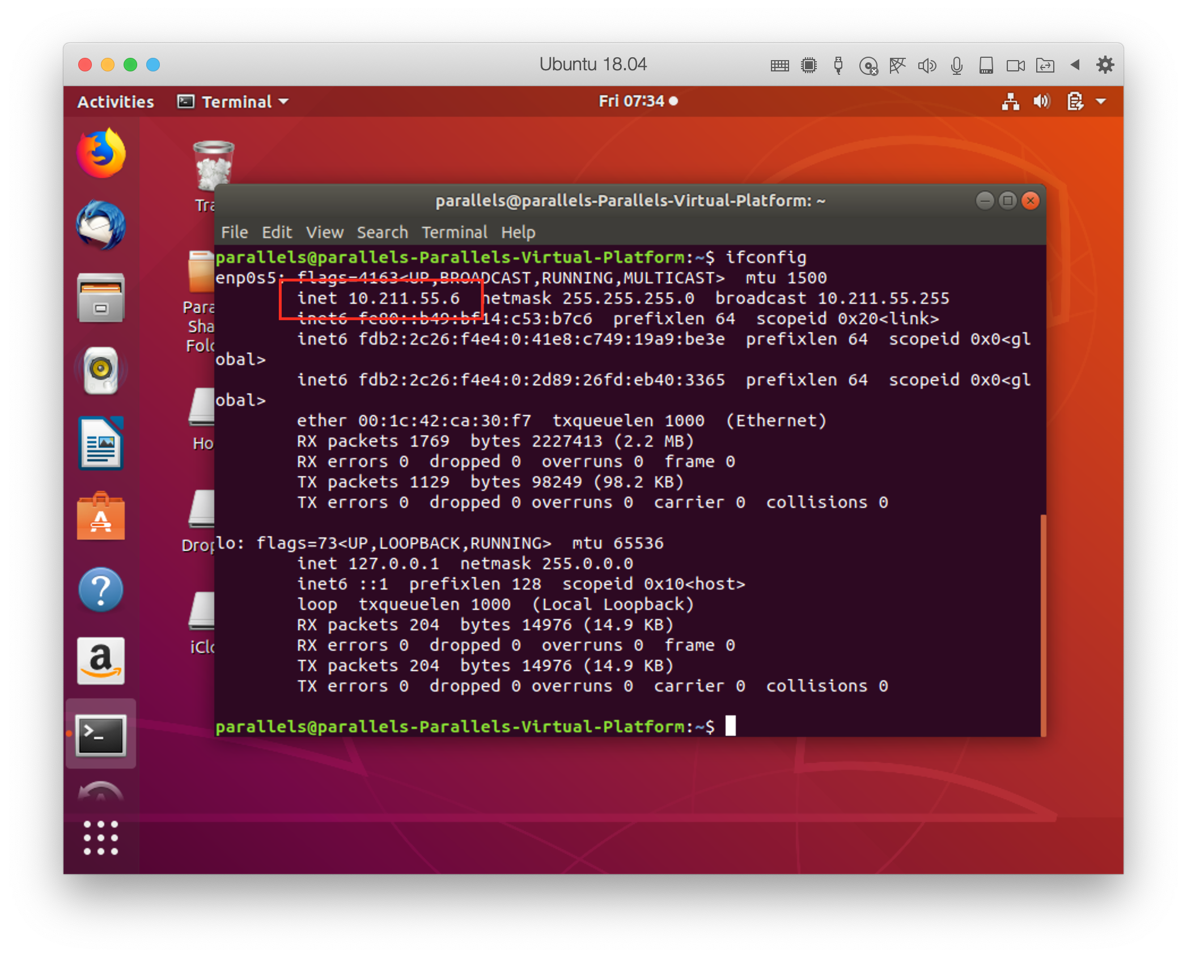Image resolution: width=1187 pixels, height=958 pixels.
Task: Click the Parallels sound speaker icon
Action: [x=927, y=66]
